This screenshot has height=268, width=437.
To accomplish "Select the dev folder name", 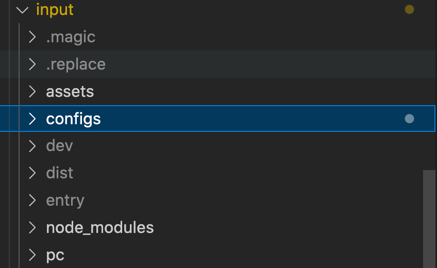I will [59, 146].
